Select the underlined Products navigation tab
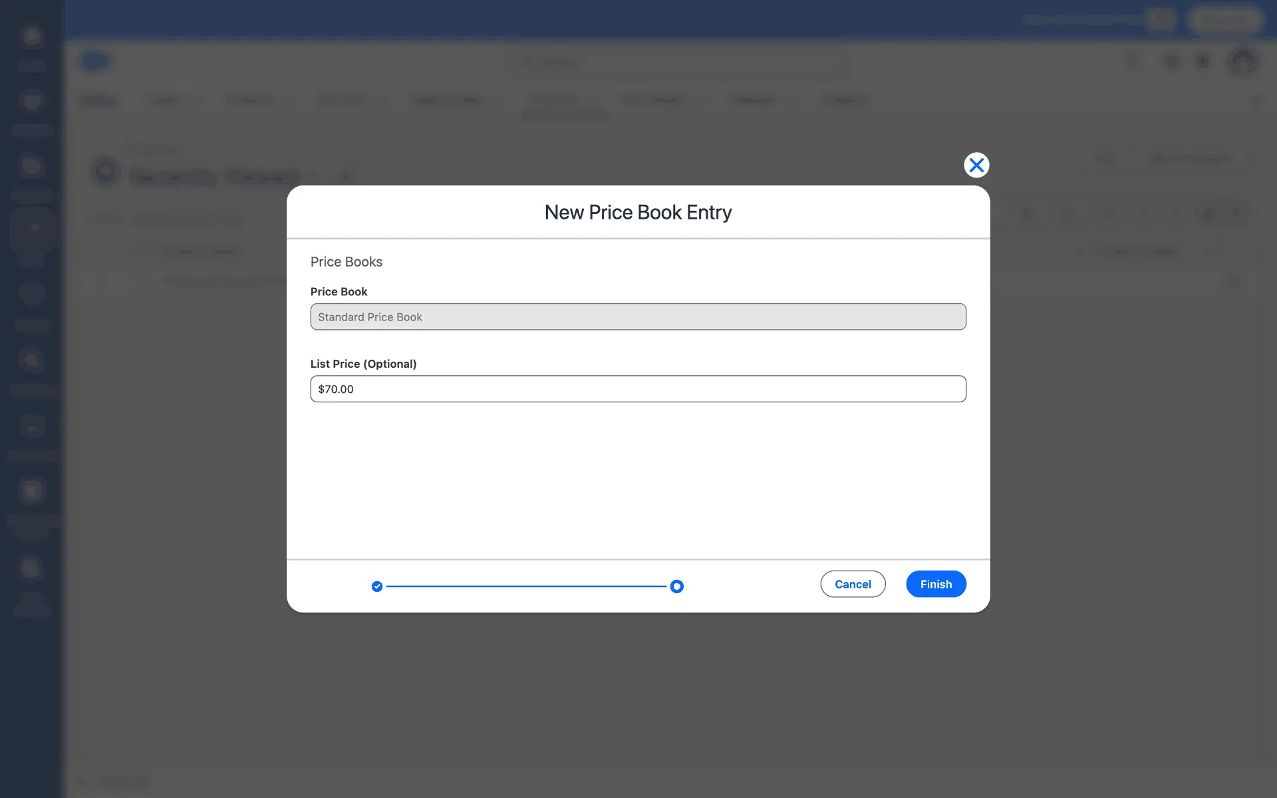The height and width of the screenshot is (798, 1277). [x=553, y=100]
